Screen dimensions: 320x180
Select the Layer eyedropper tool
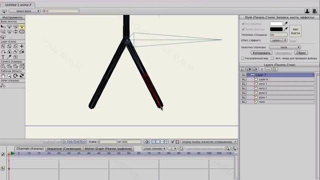(9, 57)
